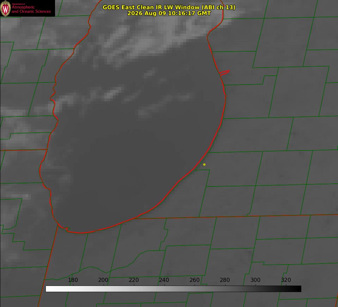Viewport: 338px width, 307px height.
Task: Click the 2026 Aug 09 timestamp line
Action: tap(169, 13)
